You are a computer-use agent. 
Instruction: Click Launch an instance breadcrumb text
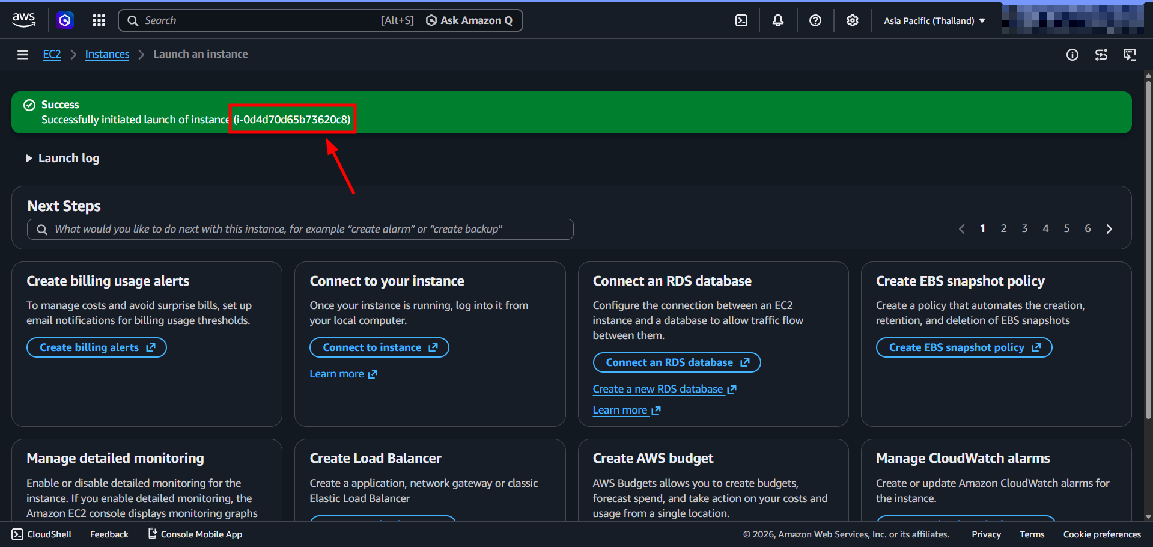[201, 54]
